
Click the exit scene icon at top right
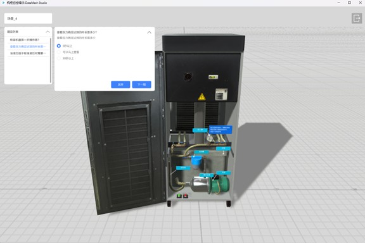pyautogui.click(x=357, y=18)
